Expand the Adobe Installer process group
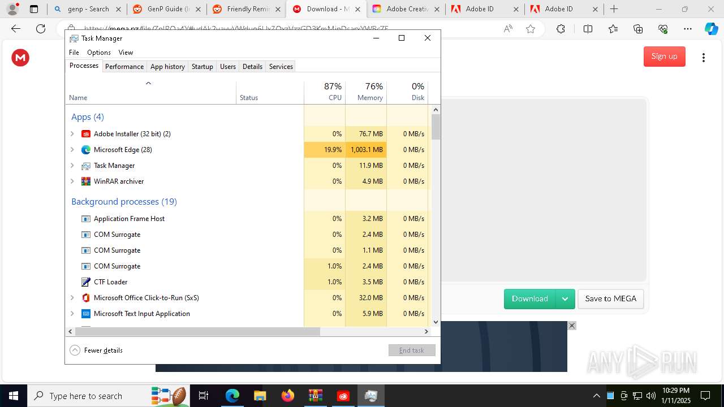Screen dimensions: 724x407 72,134
